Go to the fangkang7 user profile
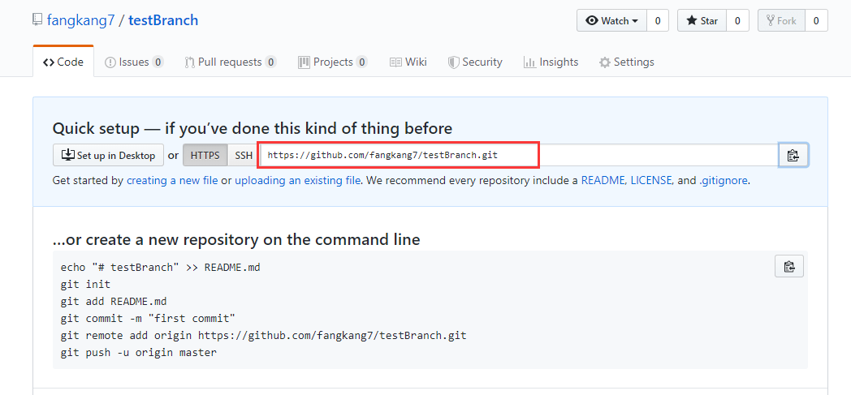The image size is (851, 395). coord(81,20)
